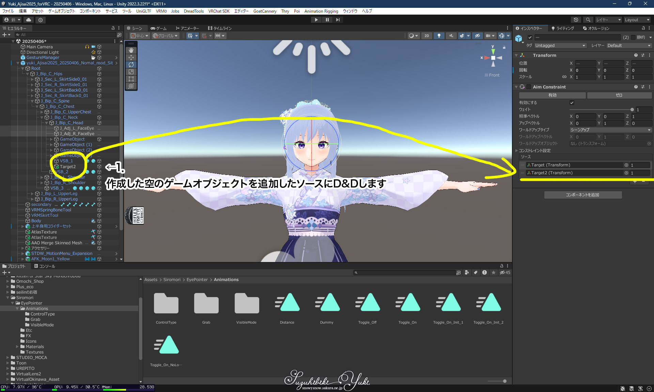Adjust project icon size slider

tap(497, 381)
